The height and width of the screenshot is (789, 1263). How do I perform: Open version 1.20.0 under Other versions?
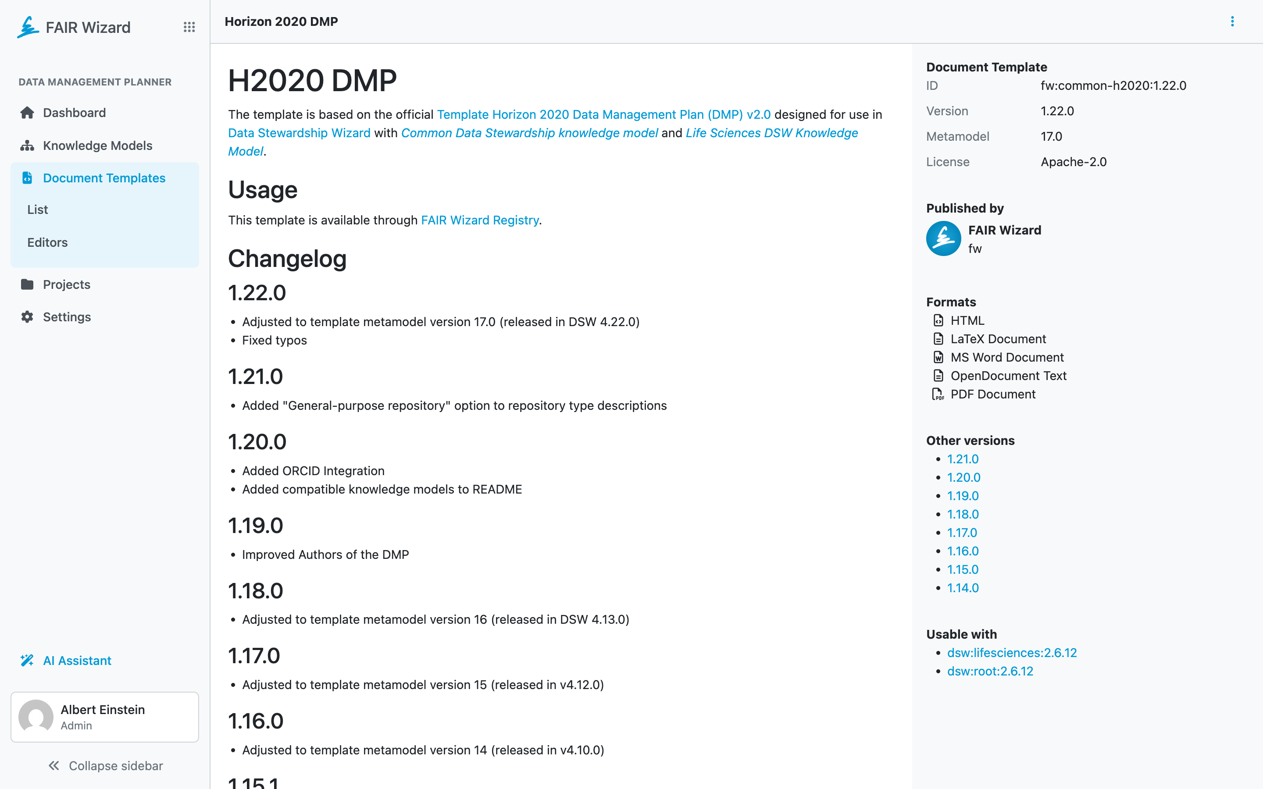pyautogui.click(x=964, y=477)
